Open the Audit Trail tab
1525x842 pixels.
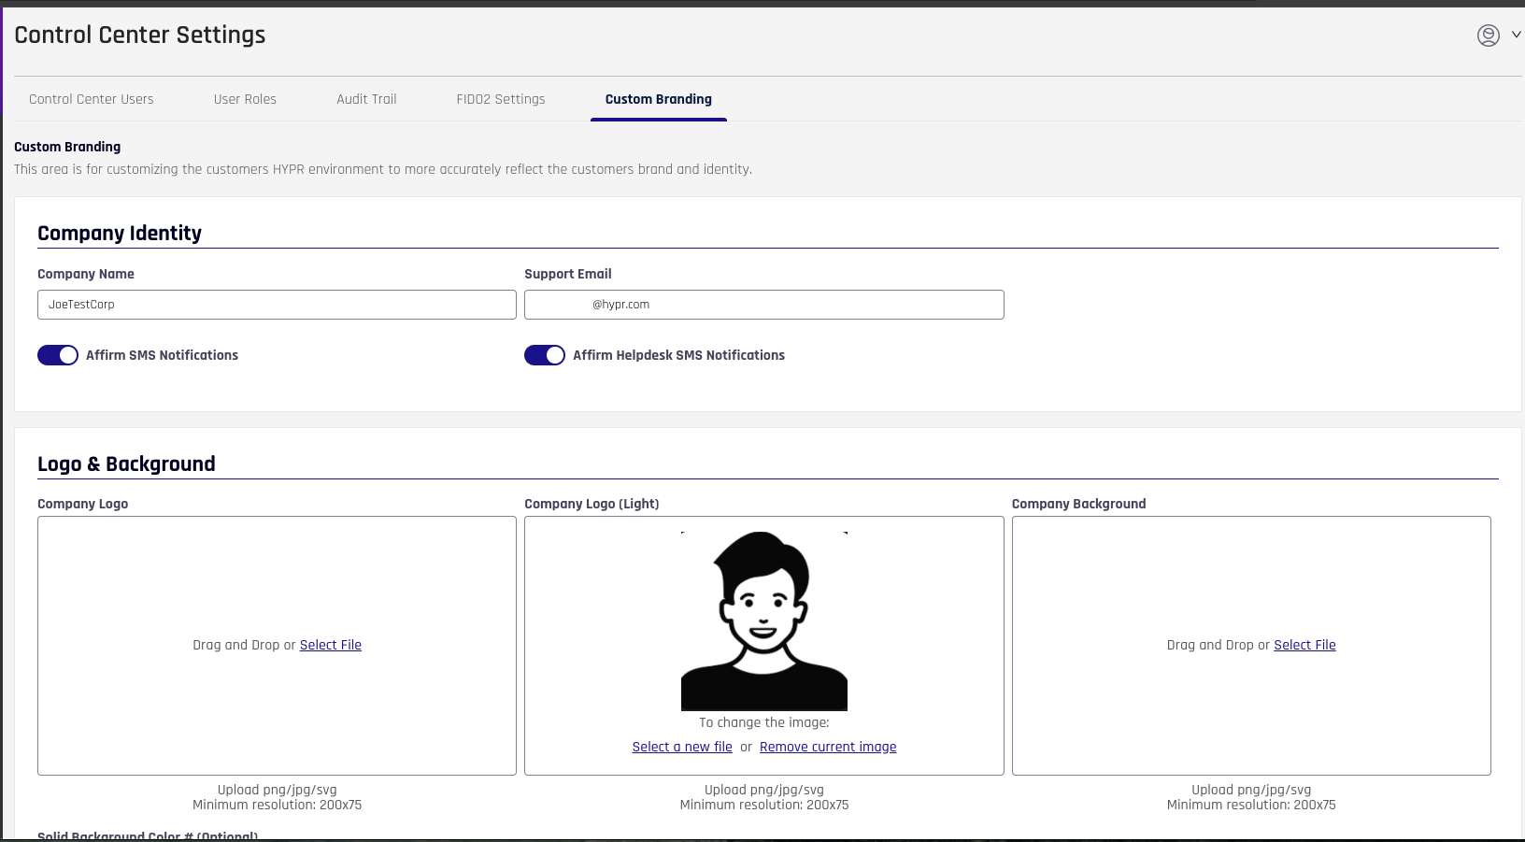(366, 99)
